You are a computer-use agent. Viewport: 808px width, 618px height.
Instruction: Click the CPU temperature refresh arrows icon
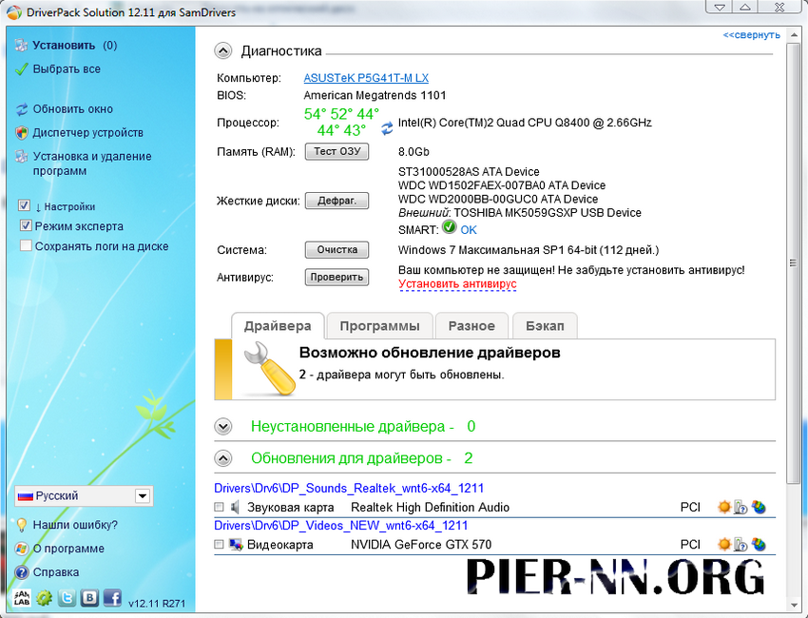pos(387,128)
